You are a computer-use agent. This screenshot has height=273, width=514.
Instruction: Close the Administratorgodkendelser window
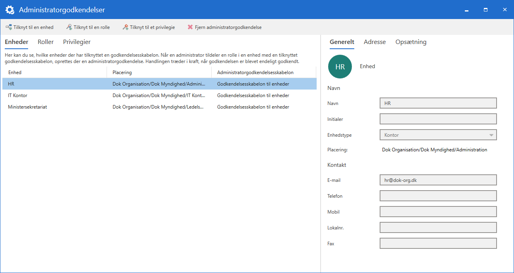pyautogui.click(x=504, y=10)
